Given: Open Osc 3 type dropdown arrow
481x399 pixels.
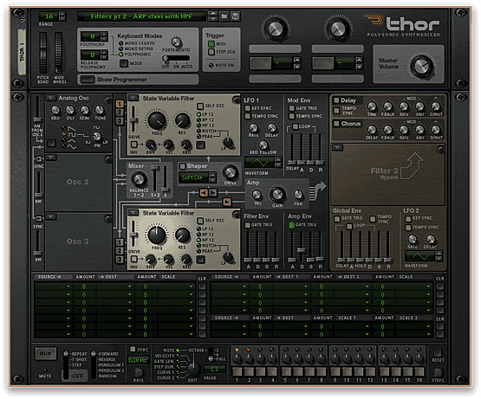Looking at the screenshot, I should click(50, 216).
